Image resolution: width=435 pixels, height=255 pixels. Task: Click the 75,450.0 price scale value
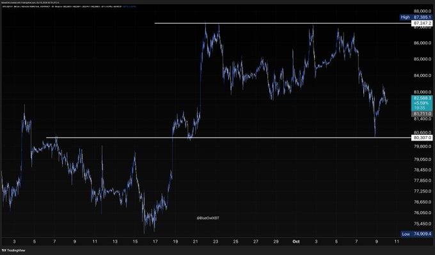422,224
